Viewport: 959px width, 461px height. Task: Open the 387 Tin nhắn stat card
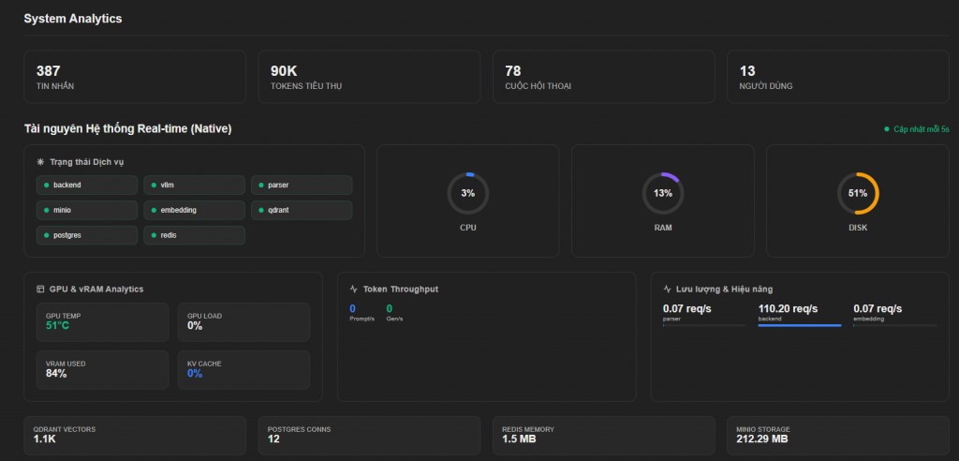point(135,77)
